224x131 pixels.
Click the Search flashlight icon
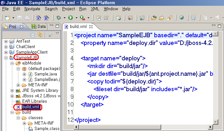click(x=170, y=18)
